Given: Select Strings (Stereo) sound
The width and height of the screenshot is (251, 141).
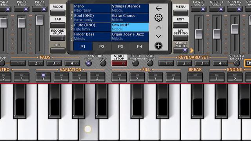Looking at the screenshot, I should click(x=130, y=8).
